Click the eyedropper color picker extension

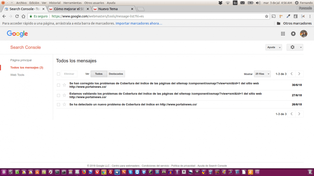coord(288,17)
